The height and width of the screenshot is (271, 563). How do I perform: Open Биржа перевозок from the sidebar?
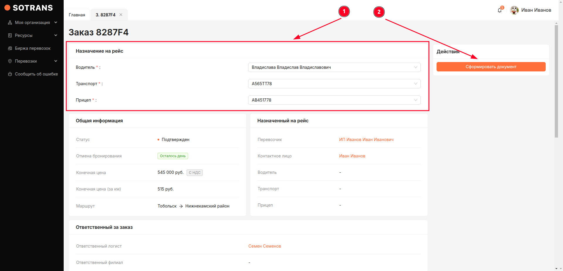(33, 48)
